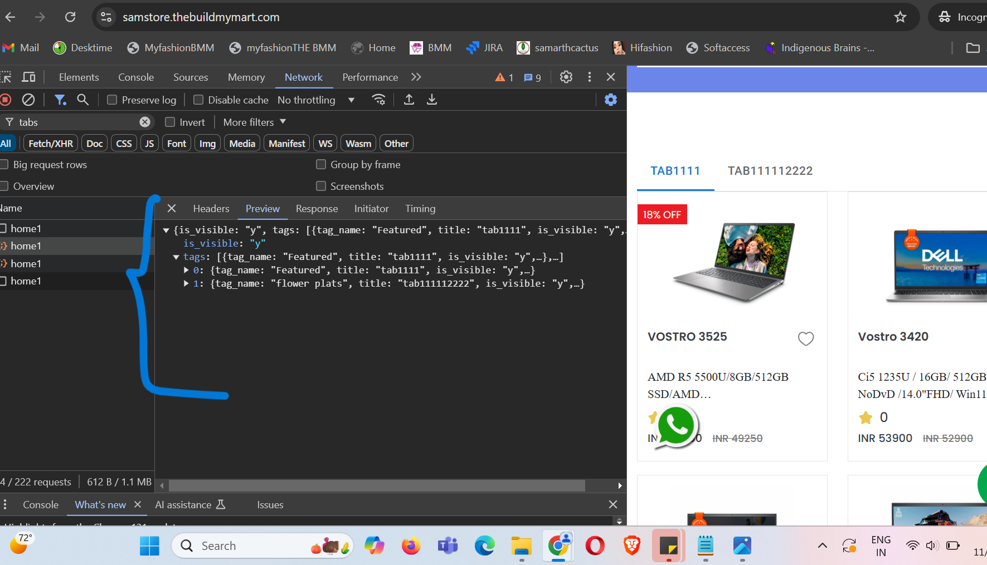Toggle the Overview checkbox
Screen dimensions: 987x565
click(x=4, y=186)
